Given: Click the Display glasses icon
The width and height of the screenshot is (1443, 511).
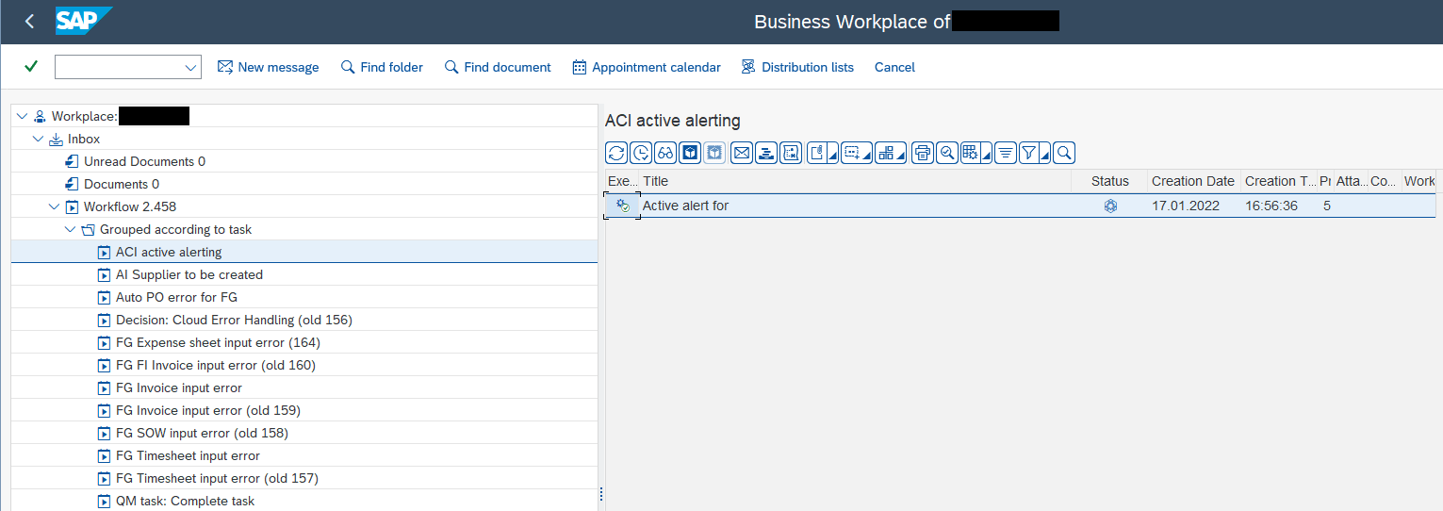Looking at the screenshot, I should point(665,153).
